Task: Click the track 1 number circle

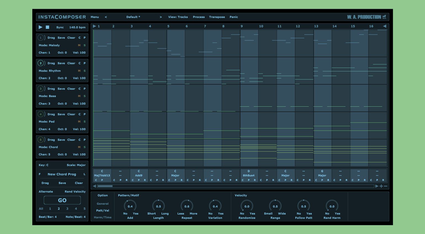Action: (x=41, y=38)
